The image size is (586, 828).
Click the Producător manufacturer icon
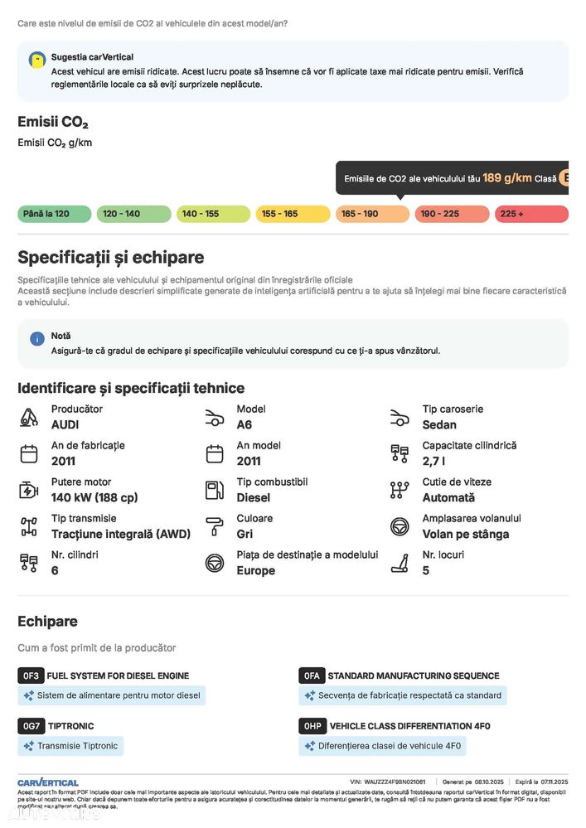[29, 417]
